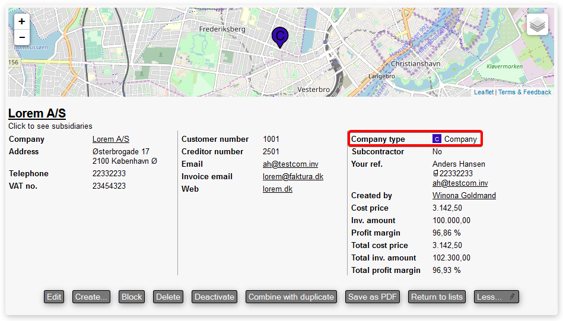Combine with duplicate company
The width and height of the screenshot is (563, 321).
tap(291, 297)
